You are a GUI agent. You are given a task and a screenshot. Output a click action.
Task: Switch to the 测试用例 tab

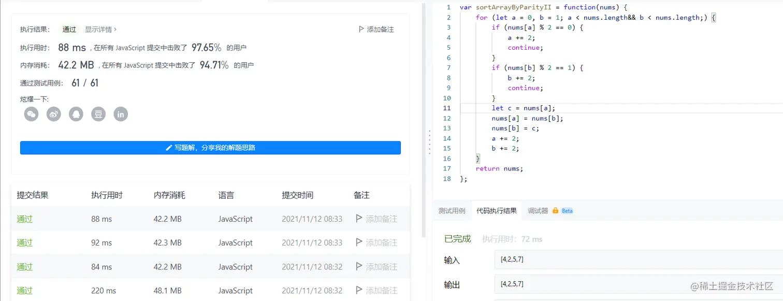452,211
